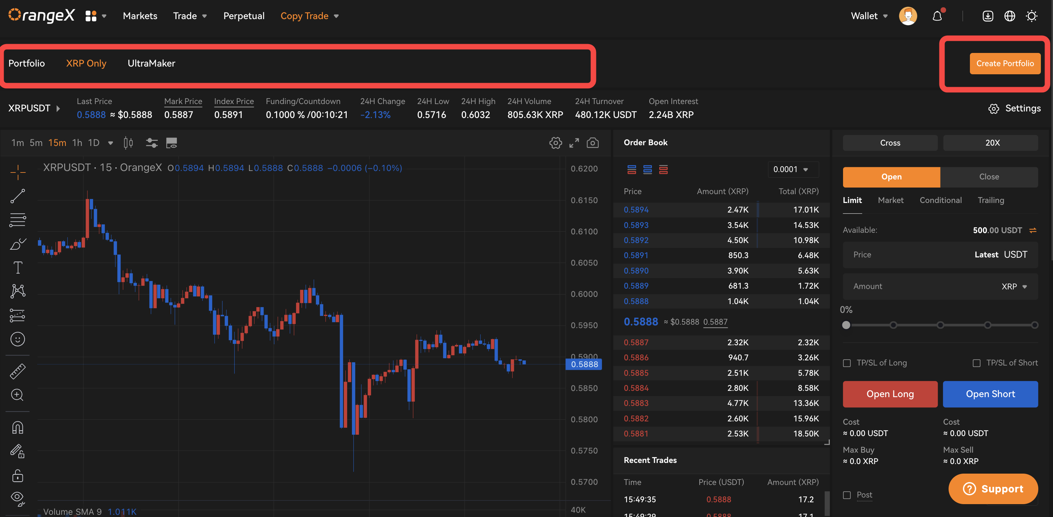Toggle the magnet snap mode
Image resolution: width=1053 pixels, height=517 pixels.
tap(18, 428)
